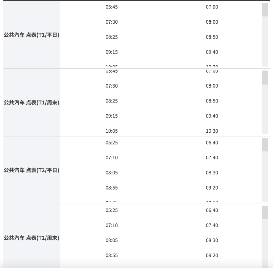
Task: Click the T1 weekday timetable scrollbar thumb
Action: pyautogui.click(x=265, y=10)
